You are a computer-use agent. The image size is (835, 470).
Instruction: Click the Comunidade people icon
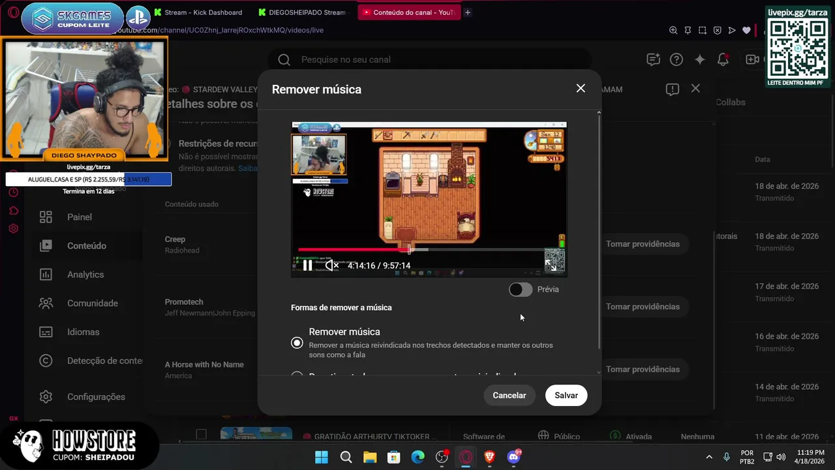click(46, 303)
